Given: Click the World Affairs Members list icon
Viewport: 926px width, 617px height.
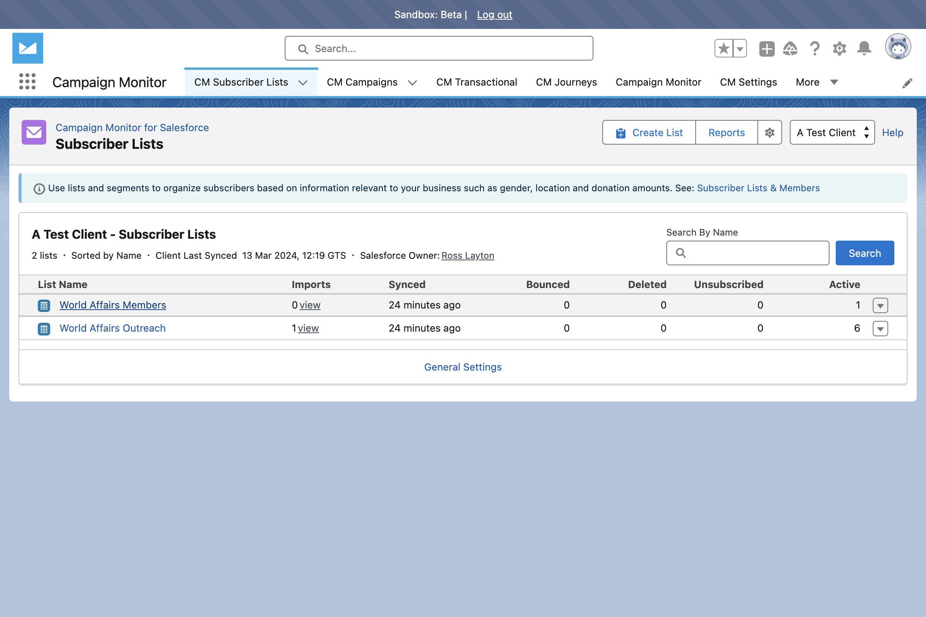Looking at the screenshot, I should pyautogui.click(x=44, y=305).
